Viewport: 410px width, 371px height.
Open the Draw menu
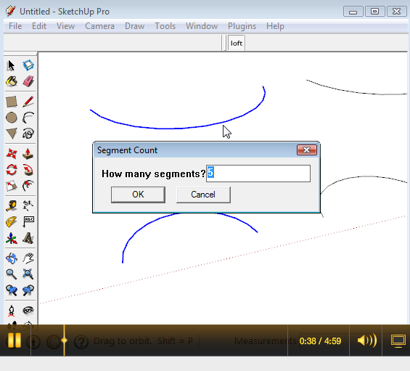pos(134,26)
